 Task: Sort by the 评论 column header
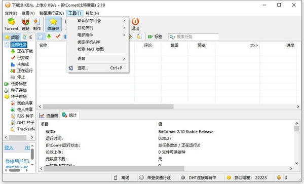coord(148,46)
